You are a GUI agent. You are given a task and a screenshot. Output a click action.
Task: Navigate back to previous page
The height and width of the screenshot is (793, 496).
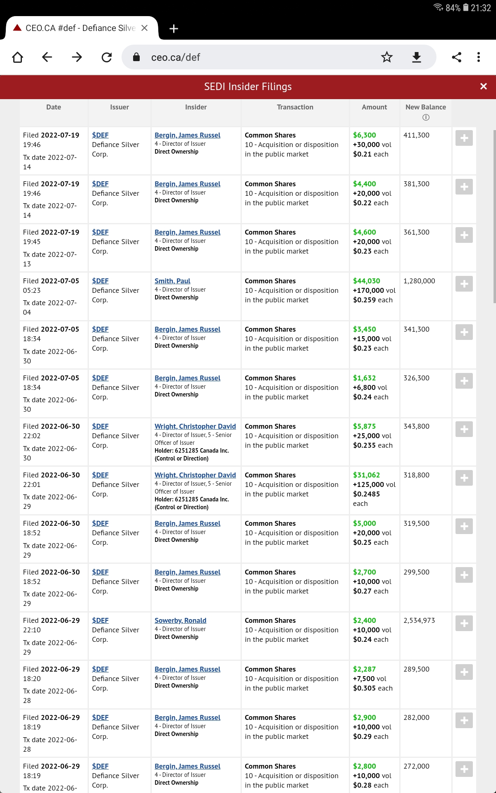(x=47, y=57)
